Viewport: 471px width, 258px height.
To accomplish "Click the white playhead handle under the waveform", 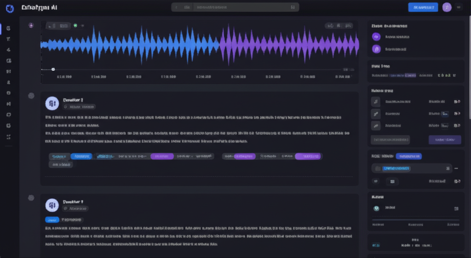I will tap(53, 69).
